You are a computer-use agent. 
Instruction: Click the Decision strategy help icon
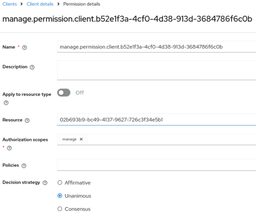45,183
